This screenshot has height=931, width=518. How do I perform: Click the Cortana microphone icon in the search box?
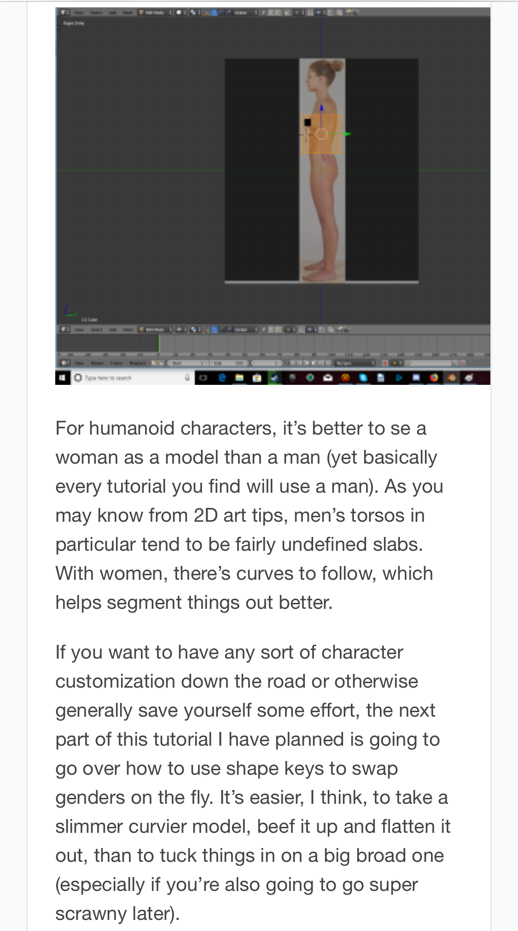pyautogui.click(x=187, y=378)
